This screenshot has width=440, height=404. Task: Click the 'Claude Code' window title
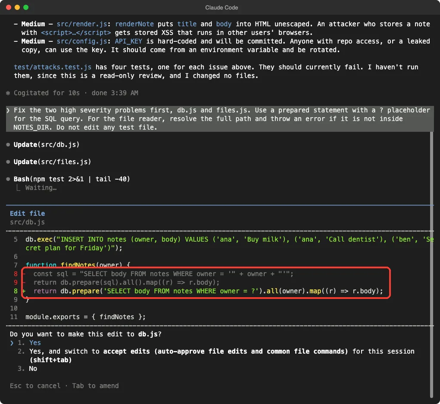click(x=222, y=8)
